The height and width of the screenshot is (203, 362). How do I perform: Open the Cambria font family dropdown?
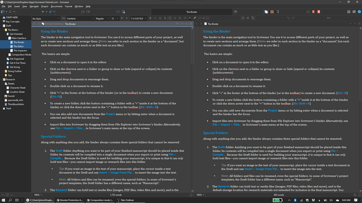point(80,18)
